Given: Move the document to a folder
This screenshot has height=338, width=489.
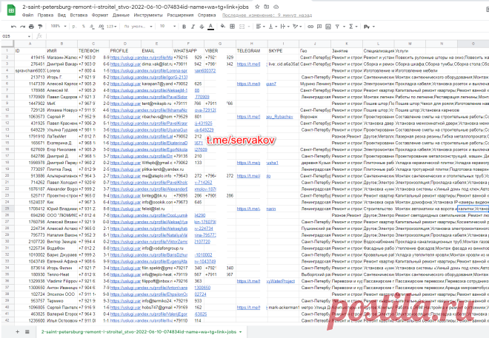Looking at the screenshot, I should [267, 7].
